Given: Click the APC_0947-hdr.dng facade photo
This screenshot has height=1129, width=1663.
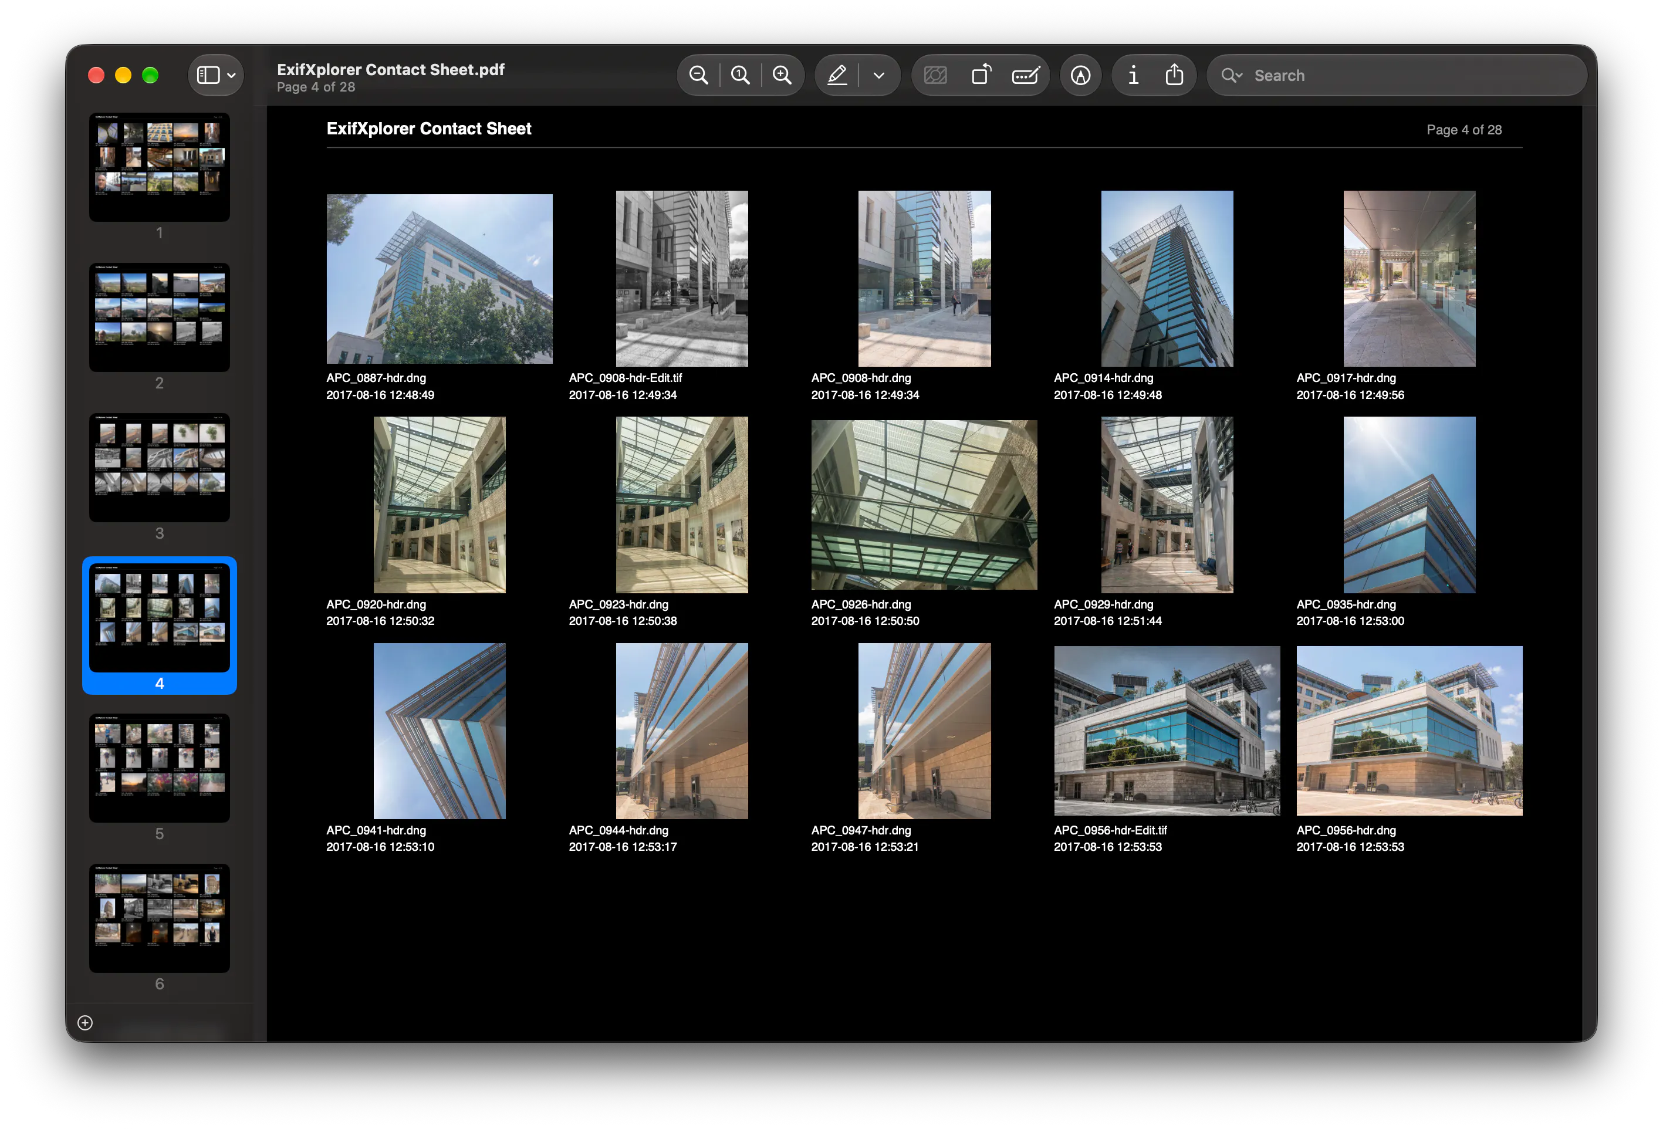Looking at the screenshot, I should tap(925, 731).
